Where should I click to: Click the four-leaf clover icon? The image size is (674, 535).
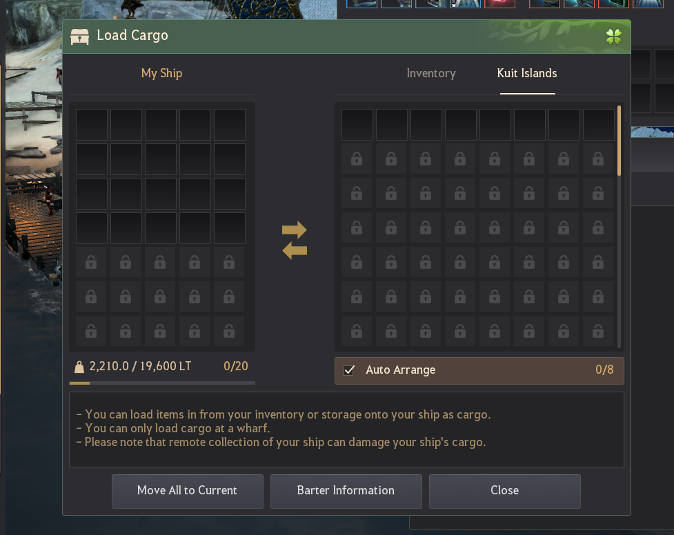pyautogui.click(x=614, y=37)
